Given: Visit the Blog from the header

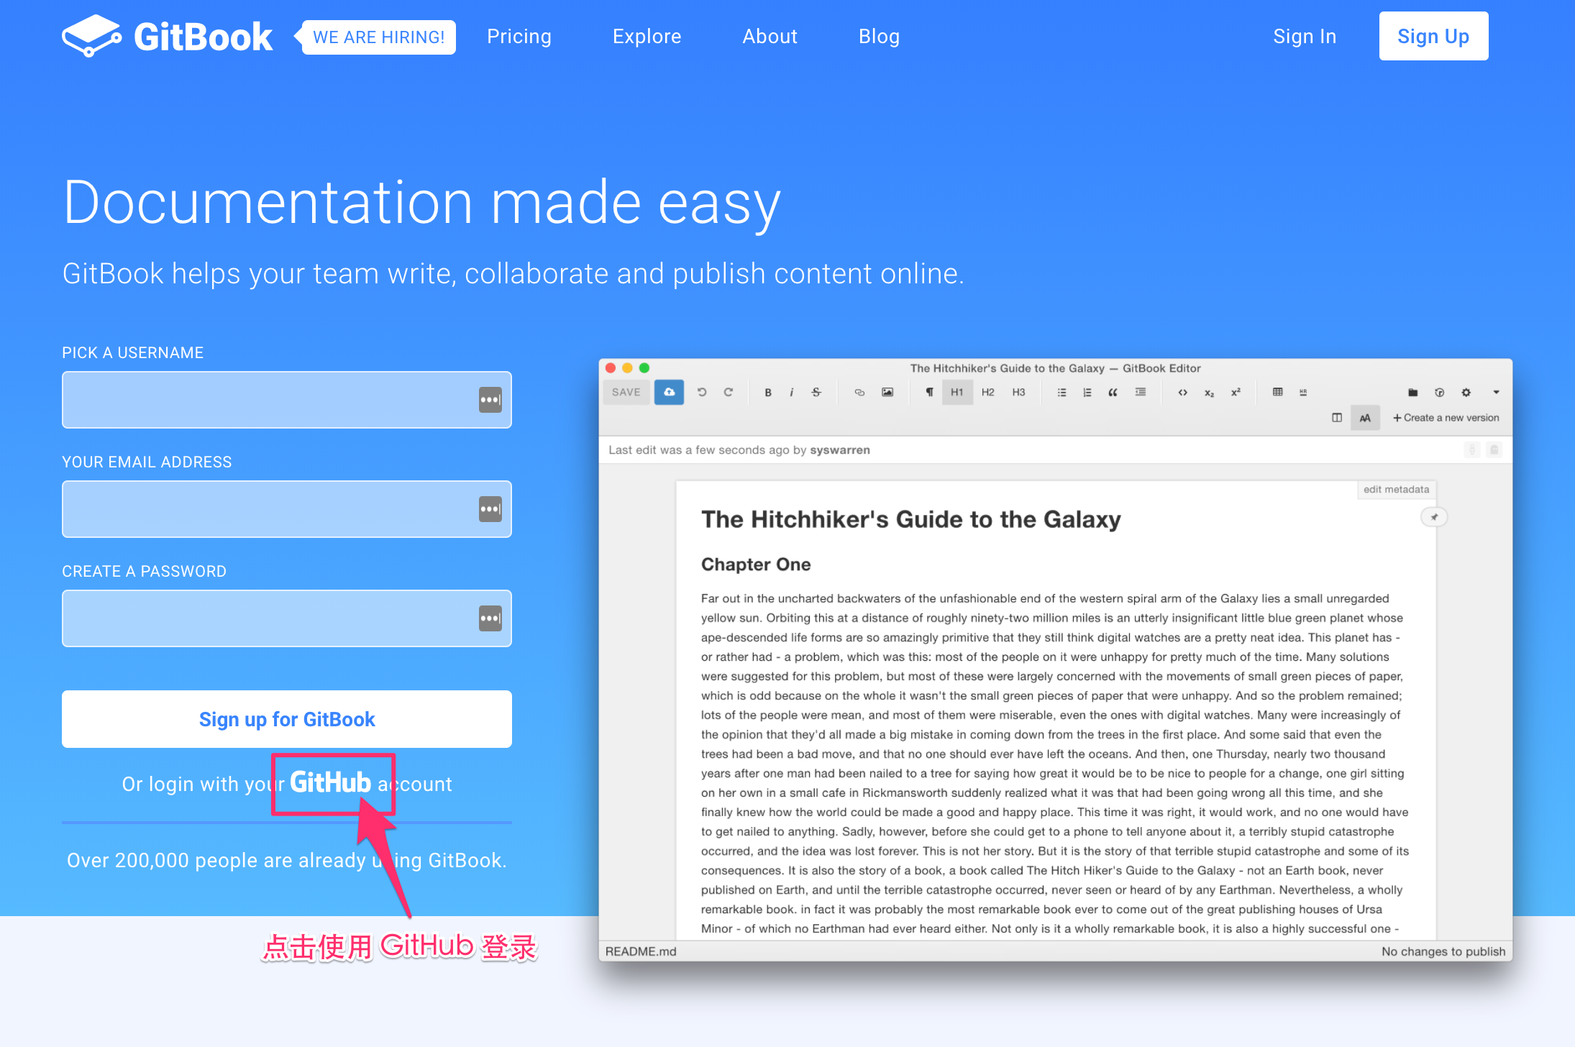Looking at the screenshot, I should [879, 36].
